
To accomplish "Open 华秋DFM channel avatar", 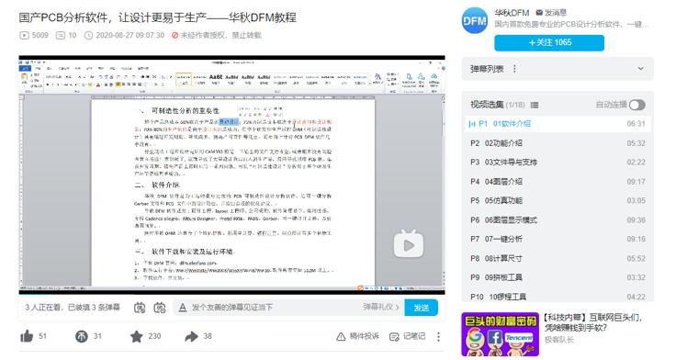I will (475, 20).
